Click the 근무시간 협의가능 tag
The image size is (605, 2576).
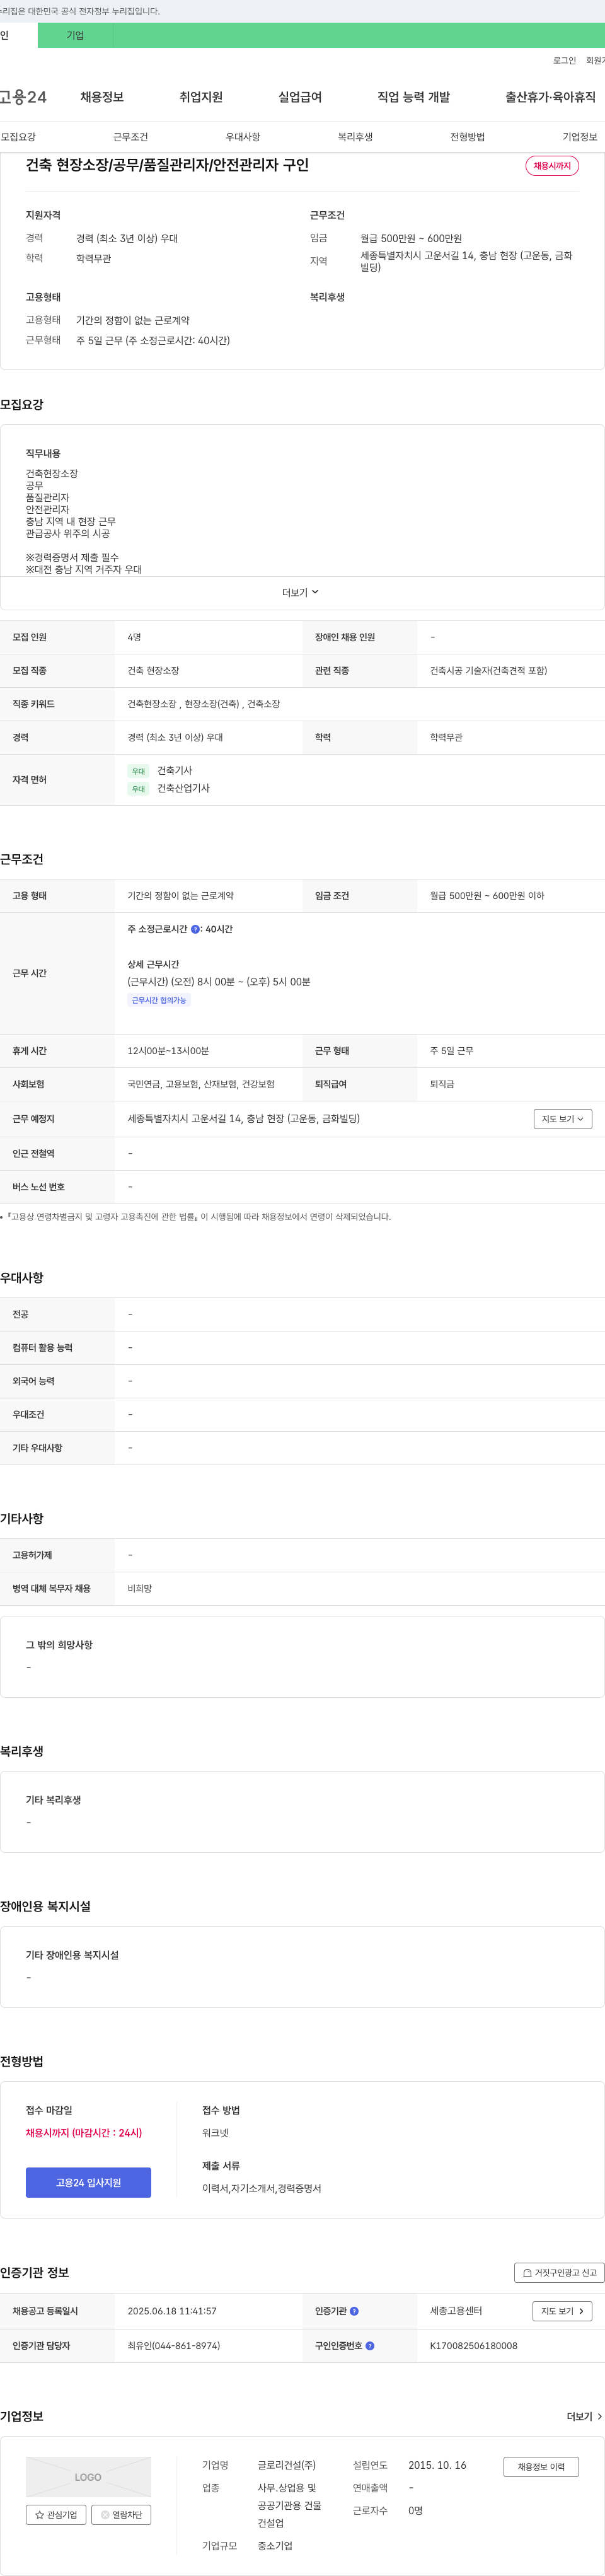pos(159,1000)
